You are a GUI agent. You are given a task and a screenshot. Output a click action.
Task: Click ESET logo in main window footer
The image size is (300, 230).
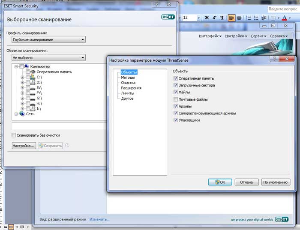click(x=282, y=219)
